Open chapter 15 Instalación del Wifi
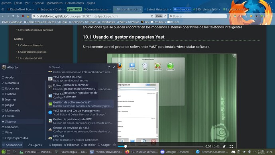Image resolution: width=275 pixels, height=155 pixels. [x=29, y=58]
